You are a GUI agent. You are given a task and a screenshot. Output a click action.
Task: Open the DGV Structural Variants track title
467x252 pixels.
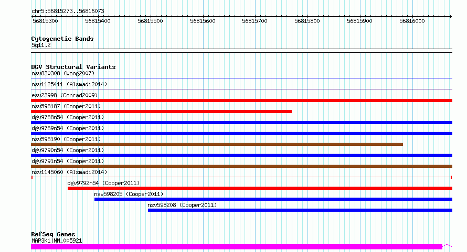pyautogui.click(x=73, y=67)
